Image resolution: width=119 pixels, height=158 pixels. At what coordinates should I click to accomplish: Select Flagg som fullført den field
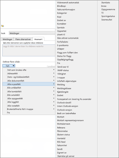[x=67, y=53]
